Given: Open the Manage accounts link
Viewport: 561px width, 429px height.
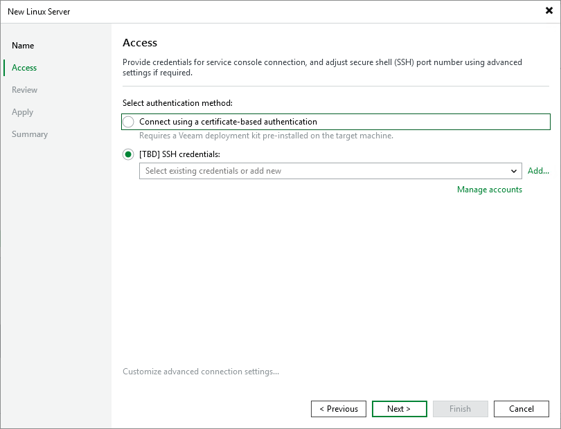Looking at the screenshot, I should tap(489, 190).
